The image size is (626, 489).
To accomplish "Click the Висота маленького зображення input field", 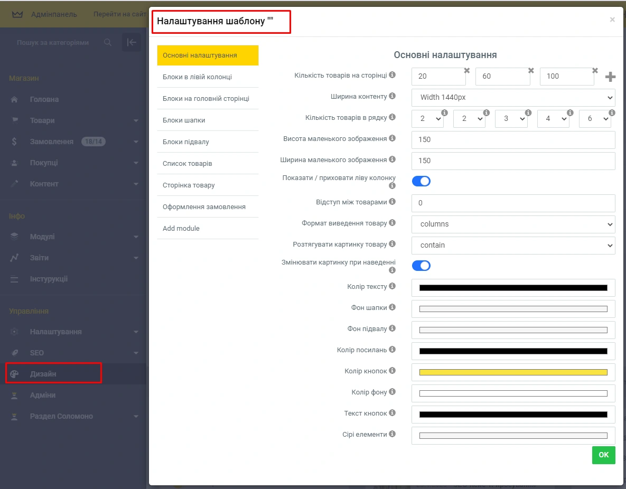I will tap(513, 139).
